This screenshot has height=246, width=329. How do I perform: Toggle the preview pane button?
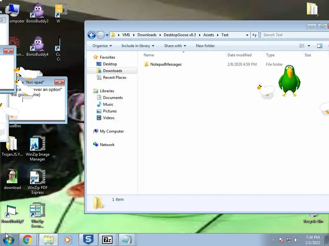tap(320, 46)
